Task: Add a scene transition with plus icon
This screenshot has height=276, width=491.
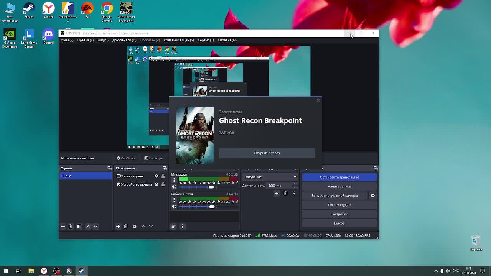Action: [x=277, y=194]
